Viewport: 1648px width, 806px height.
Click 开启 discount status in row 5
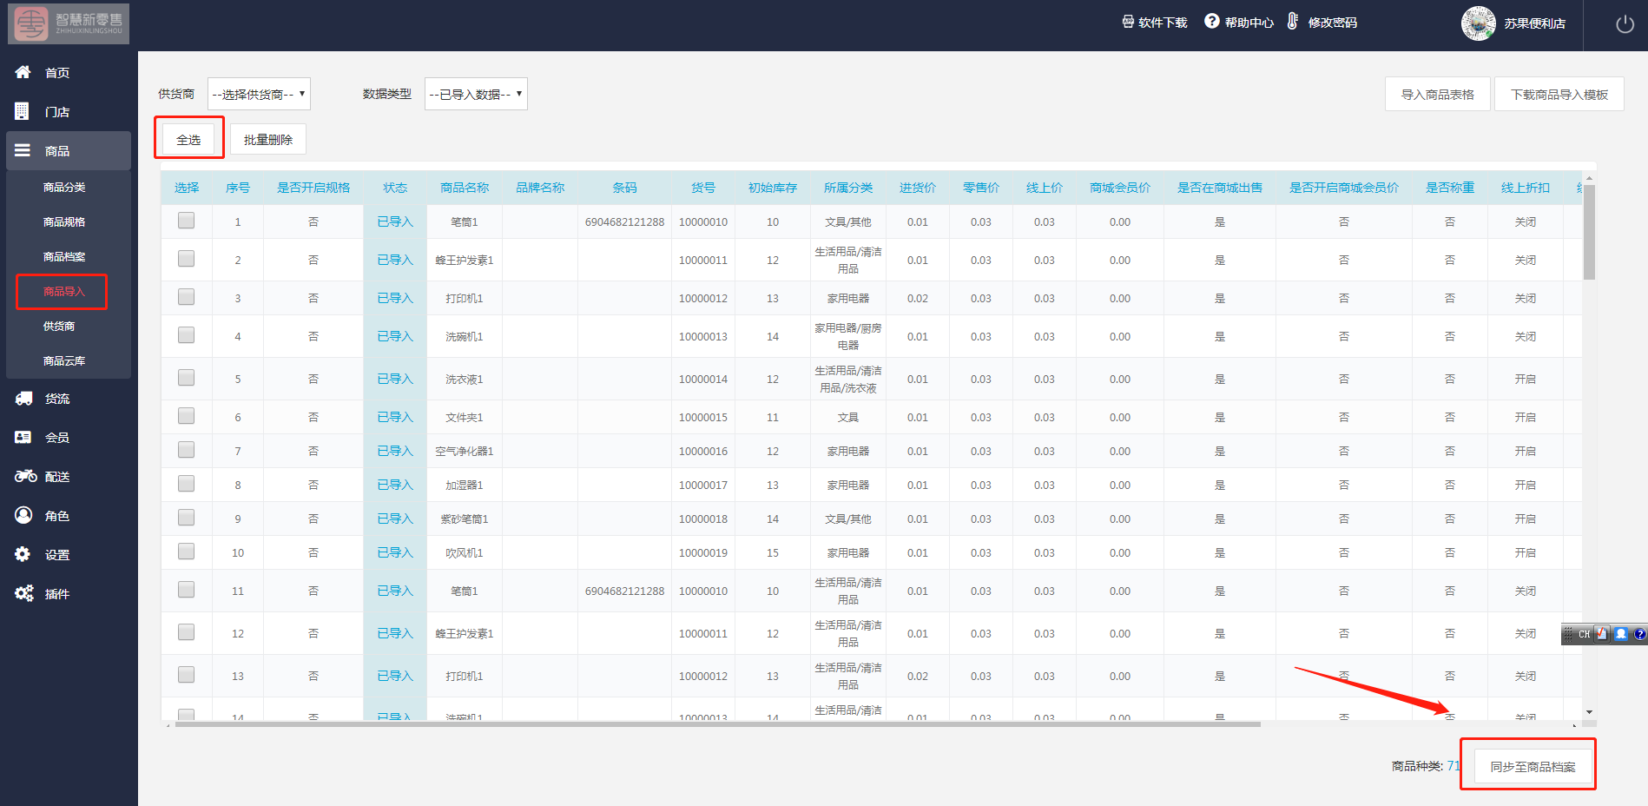click(x=1526, y=379)
